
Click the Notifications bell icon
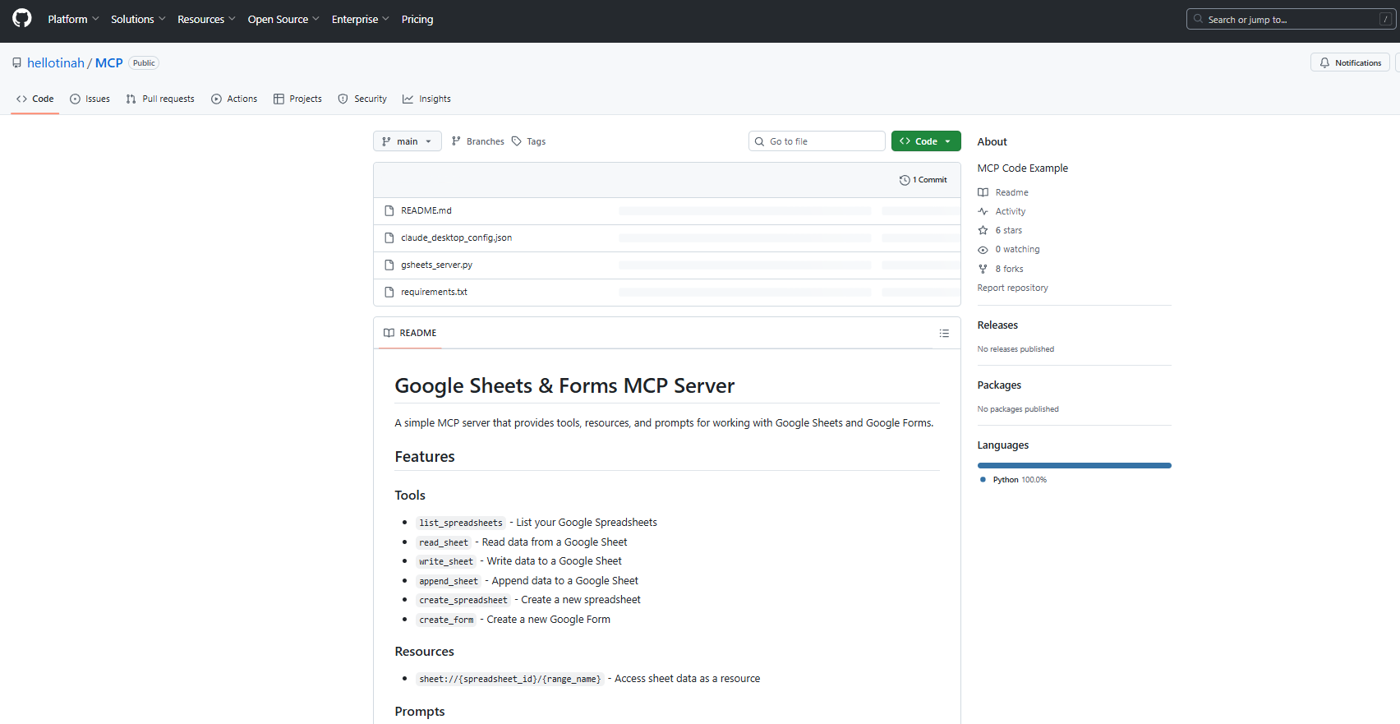(x=1324, y=62)
